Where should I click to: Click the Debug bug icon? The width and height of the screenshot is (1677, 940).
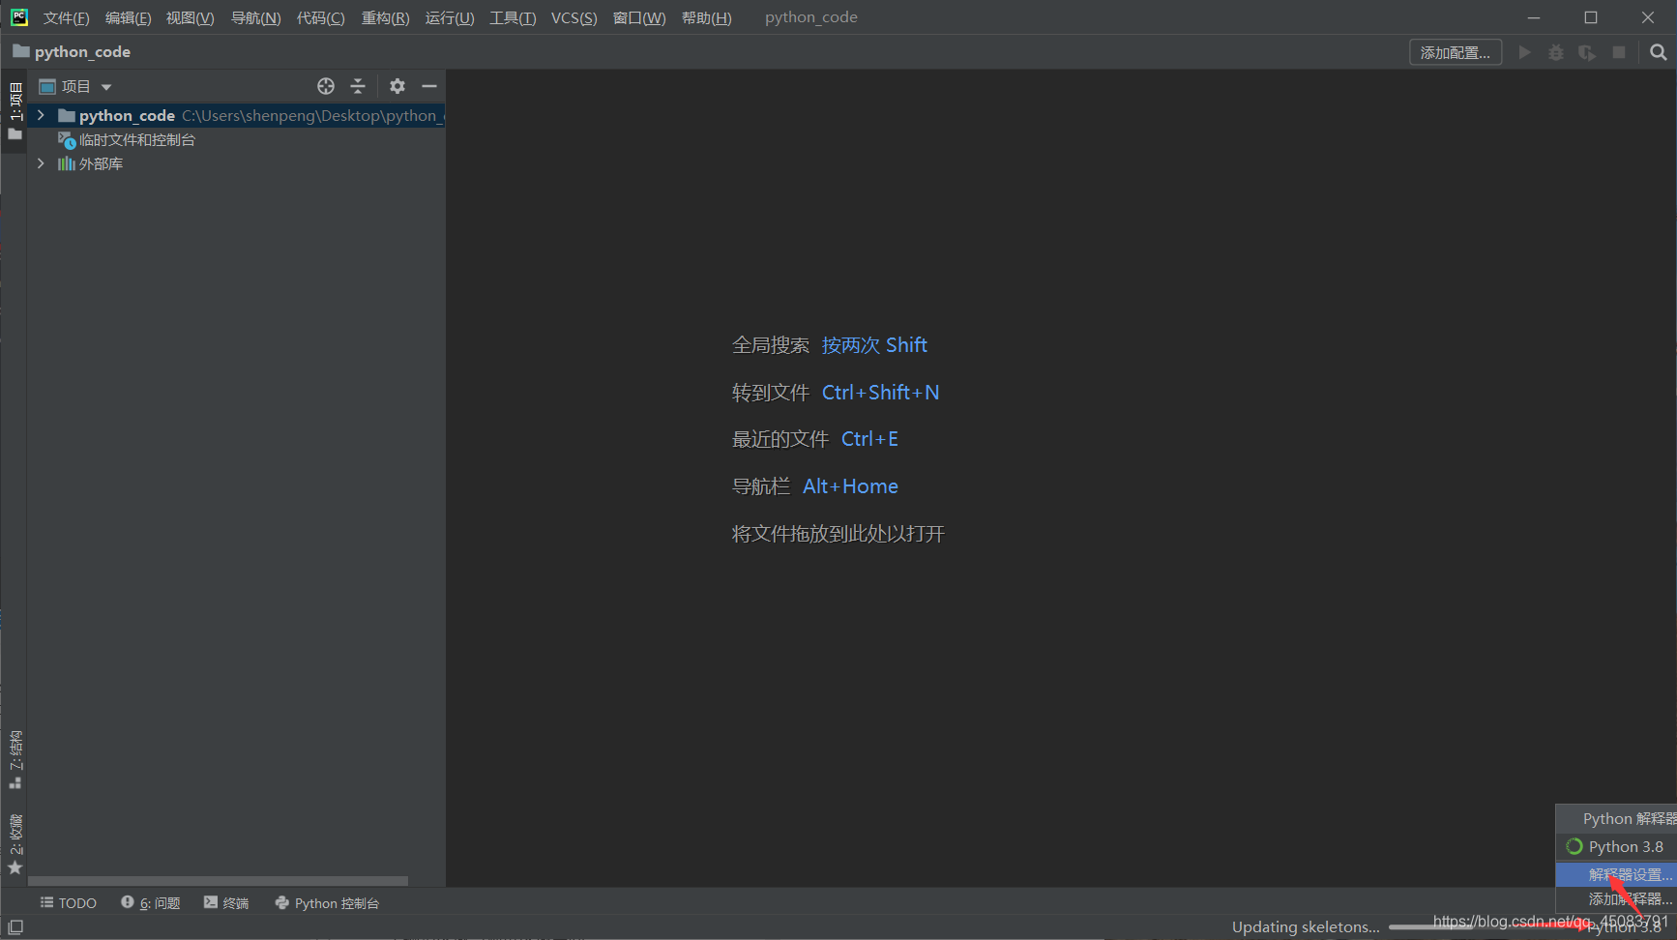point(1555,52)
